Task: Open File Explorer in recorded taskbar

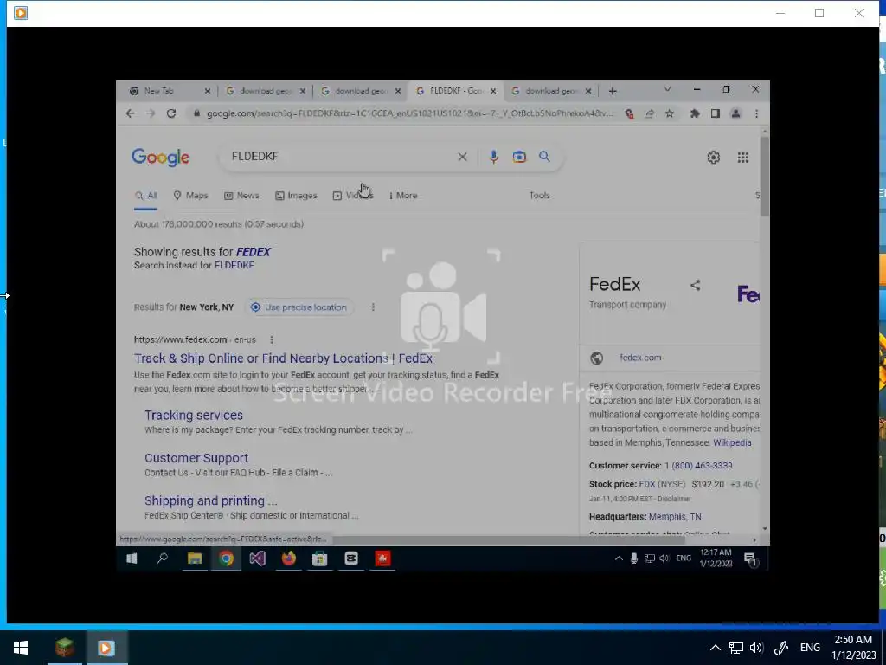Action: 195,558
